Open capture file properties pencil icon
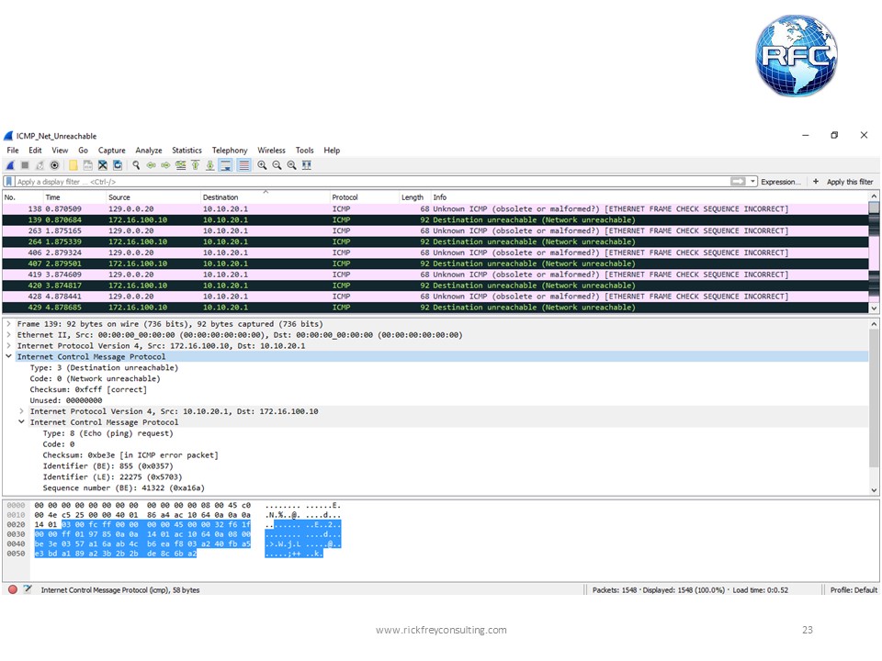The image size is (882, 661). (x=28, y=589)
